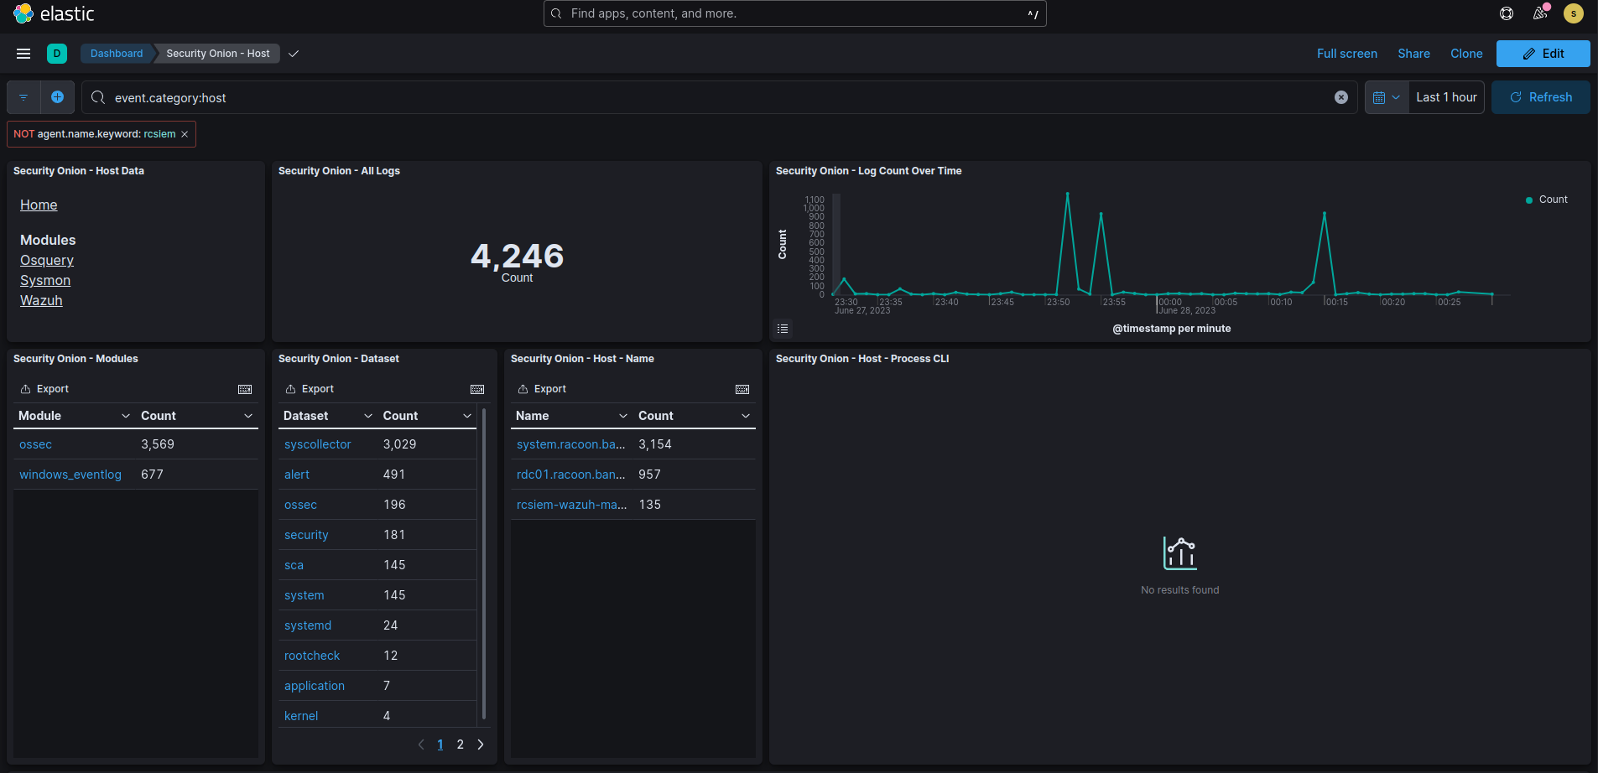The width and height of the screenshot is (1598, 773).
Task: Click the Refresh button
Action: click(x=1539, y=96)
